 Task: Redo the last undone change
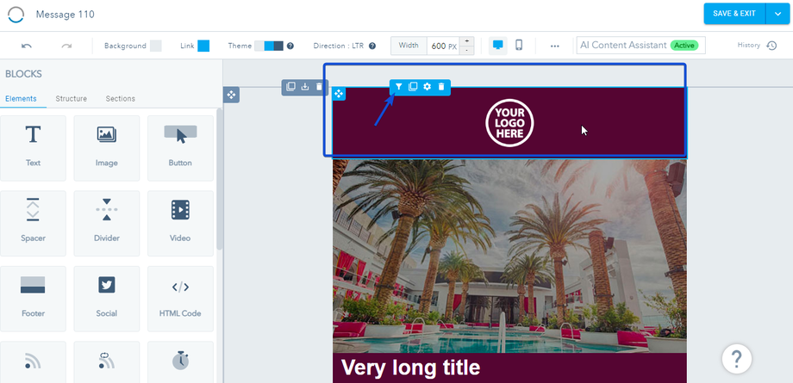tap(66, 46)
